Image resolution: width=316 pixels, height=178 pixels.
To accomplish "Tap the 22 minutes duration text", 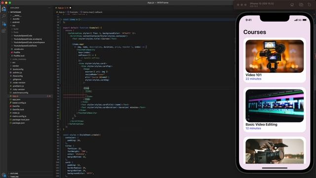I will tap(253, 79).
